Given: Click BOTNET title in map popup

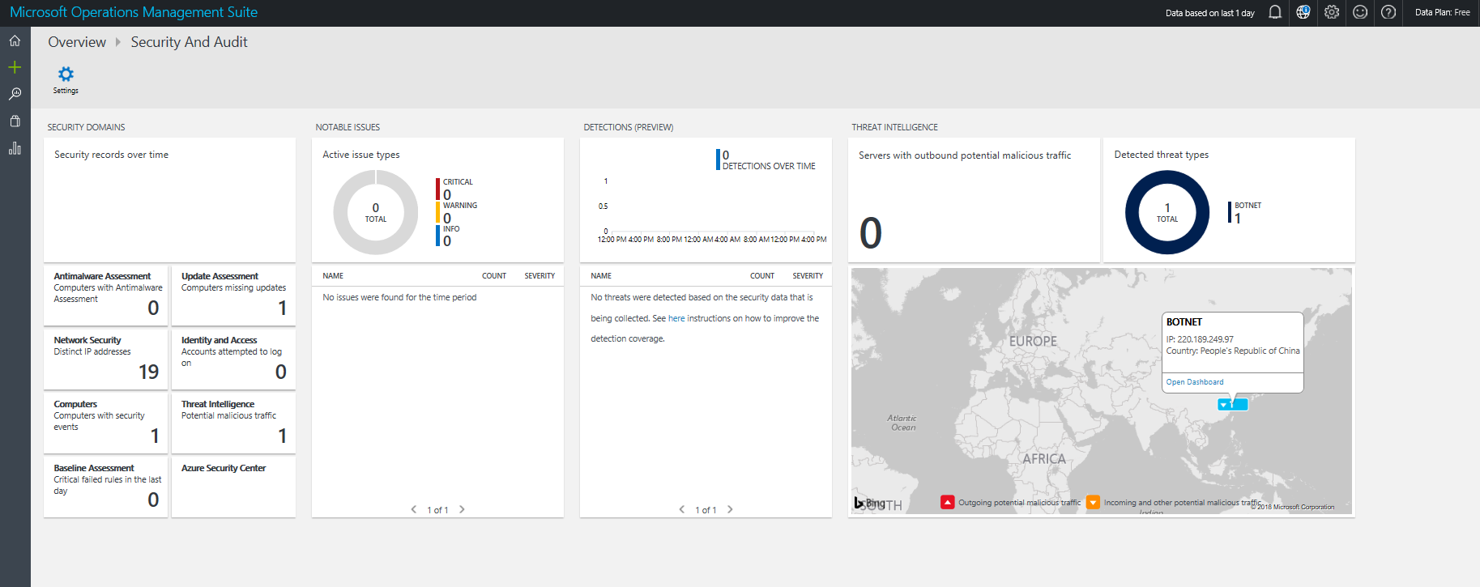Looking at the screenshot, I should [x=1184, y=322].
